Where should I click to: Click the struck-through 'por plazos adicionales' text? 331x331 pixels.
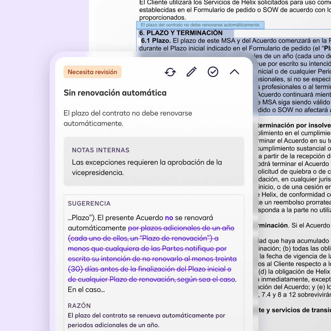pos(181,228)
